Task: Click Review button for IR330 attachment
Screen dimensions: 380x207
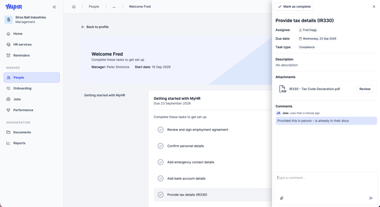Action: tap(365, 89)
